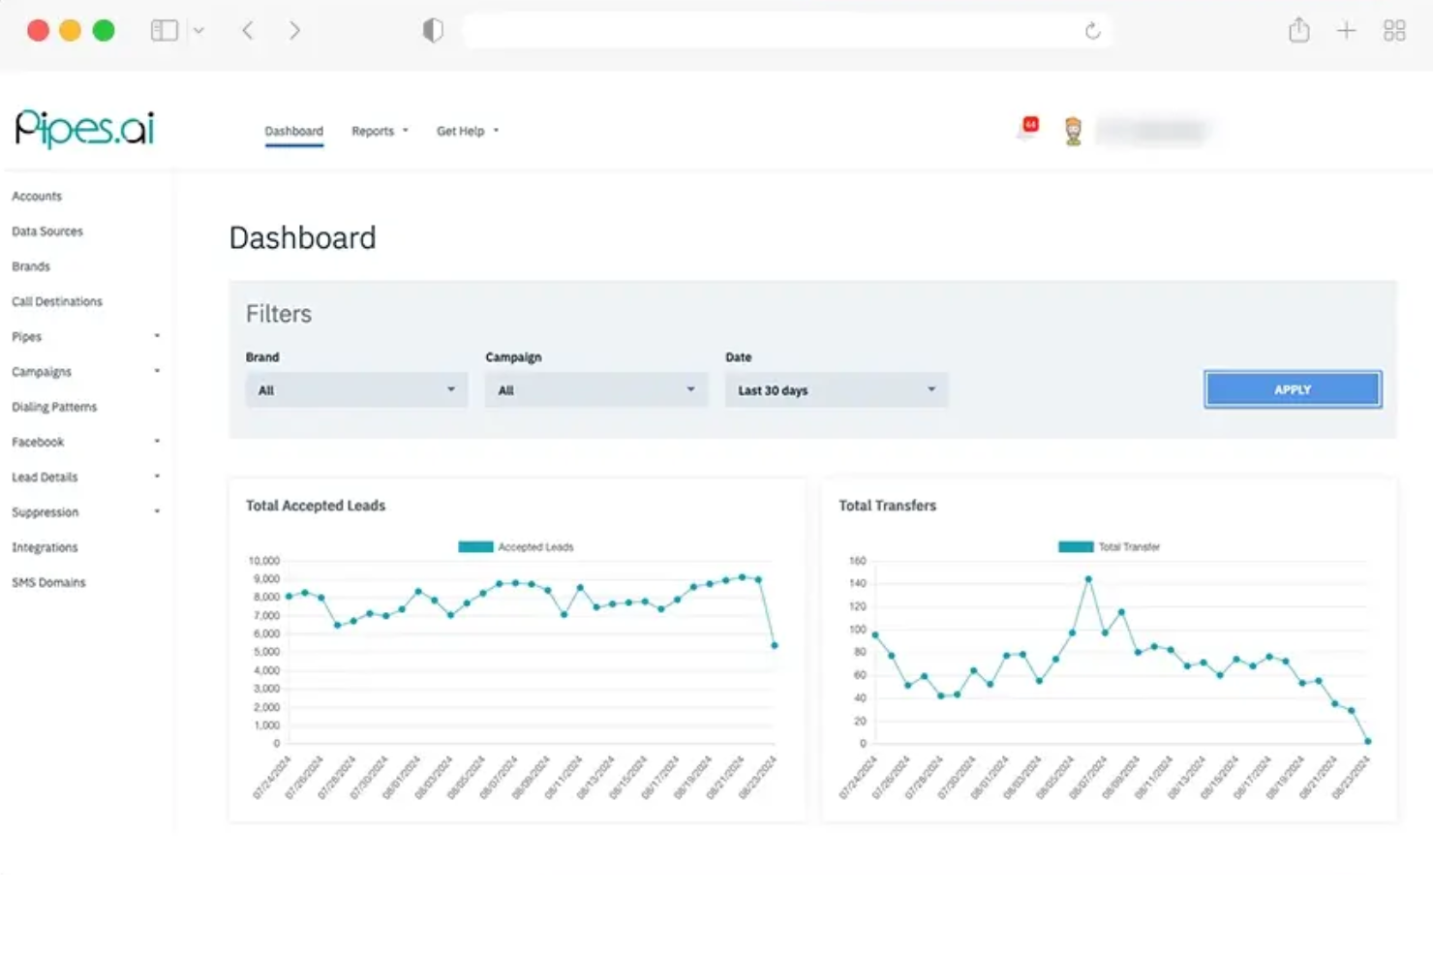Screen dimensions: 1433x956
Task: Click the Accepted Leads legend swatch
Action: [x=474, y=546]
